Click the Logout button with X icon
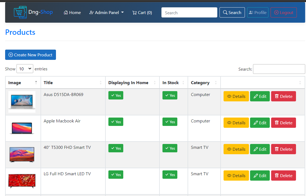This screenshot has height=196, width=306. pyautogui.click(x=284, y=12)
